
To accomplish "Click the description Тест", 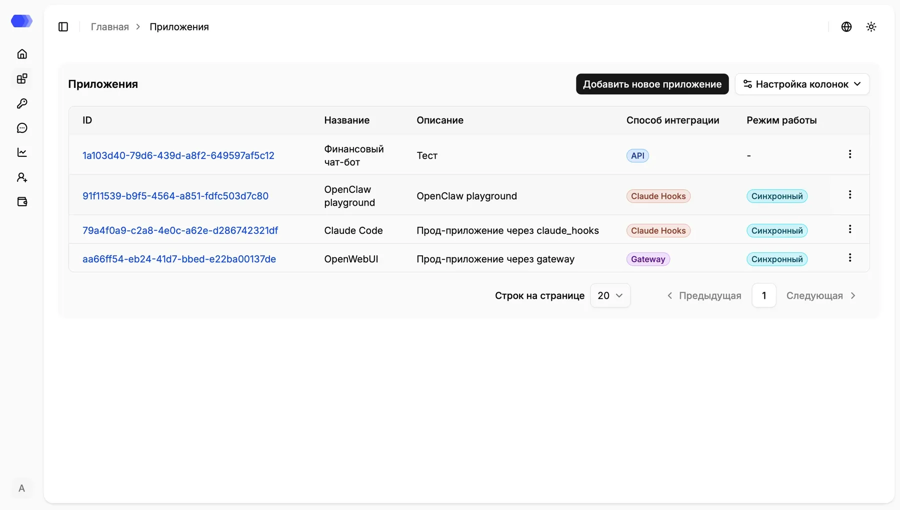I will (x=427, y=155).
